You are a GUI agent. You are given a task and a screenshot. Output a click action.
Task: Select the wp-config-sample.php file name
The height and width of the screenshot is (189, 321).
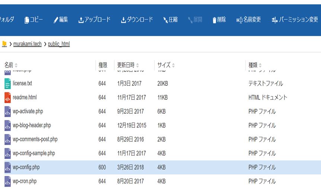click(x=34, y=153)
